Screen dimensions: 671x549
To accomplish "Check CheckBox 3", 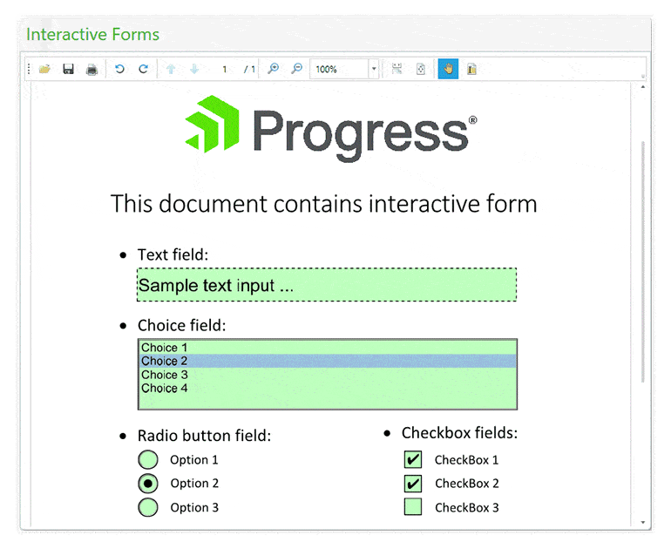I will [413, 507].
